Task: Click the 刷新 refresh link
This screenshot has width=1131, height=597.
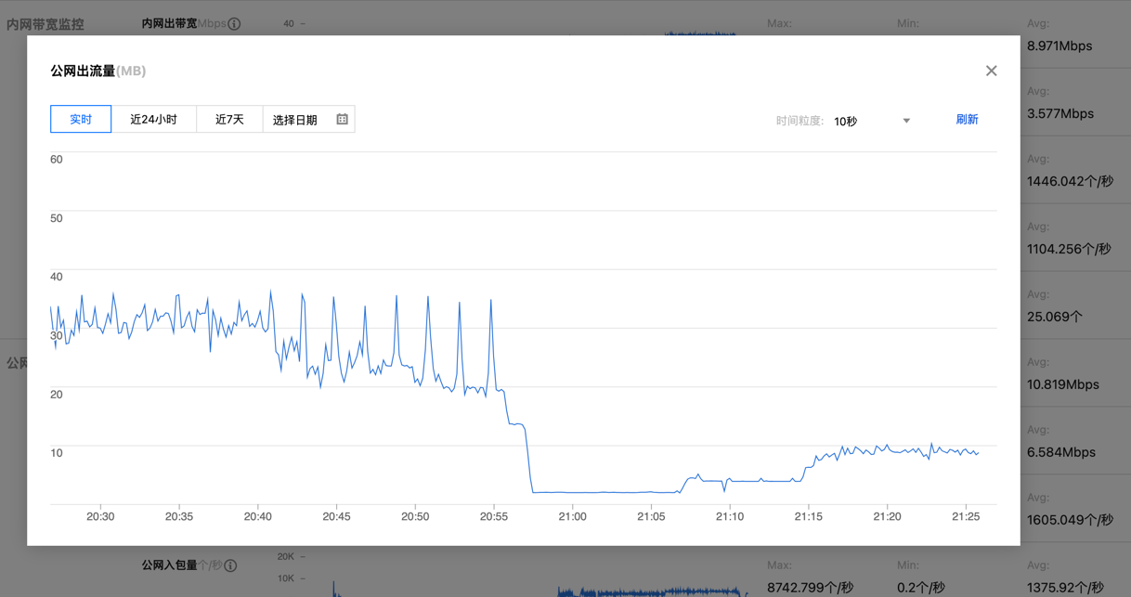Action: tap(967, 119)
